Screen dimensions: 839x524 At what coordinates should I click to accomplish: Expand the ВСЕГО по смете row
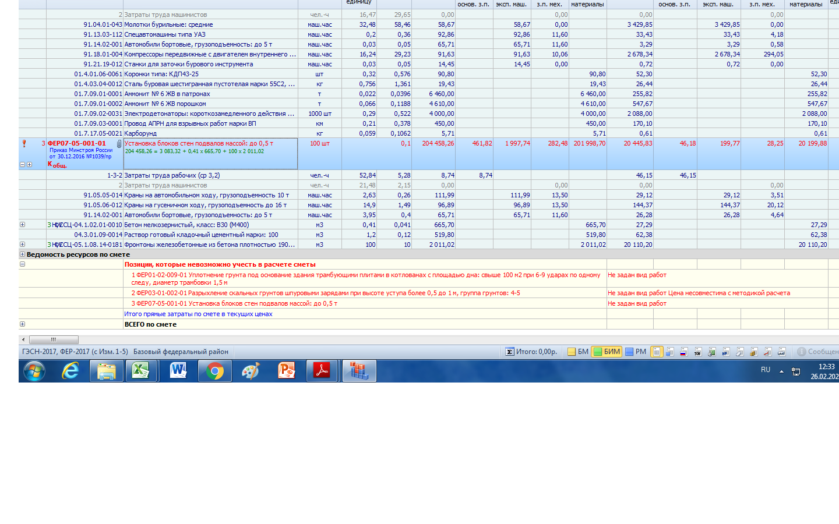[23, 324]
